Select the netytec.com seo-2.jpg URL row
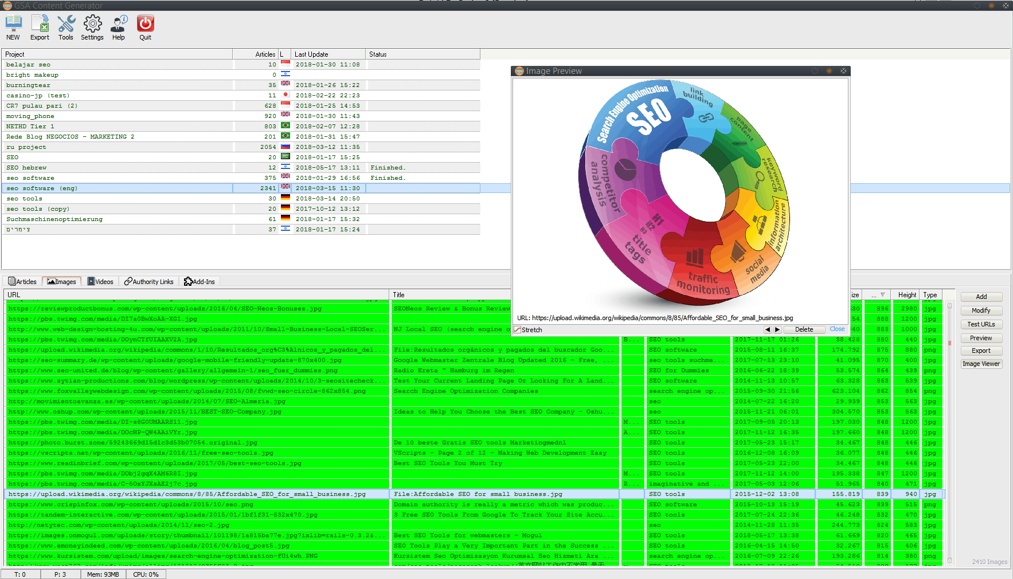This screenshot has height=579, width=1013. [197, 525]
